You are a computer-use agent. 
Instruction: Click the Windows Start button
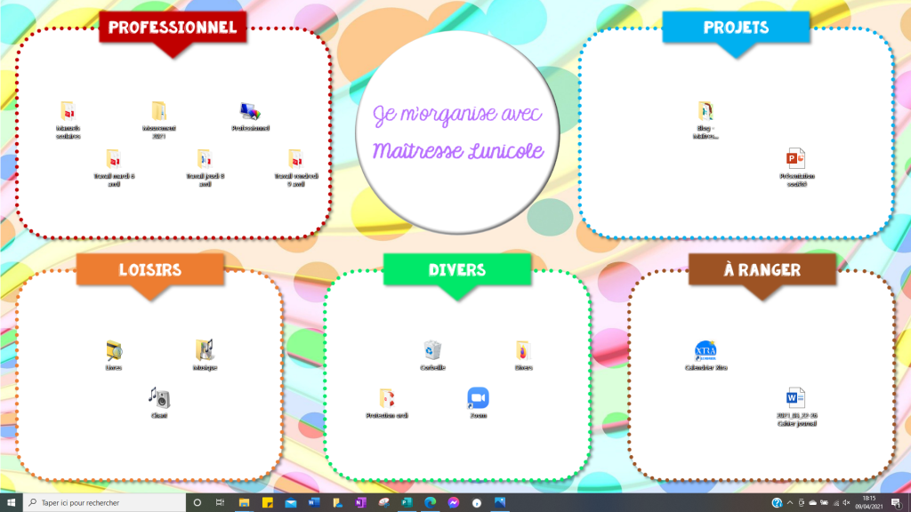(x=11, y=502)
